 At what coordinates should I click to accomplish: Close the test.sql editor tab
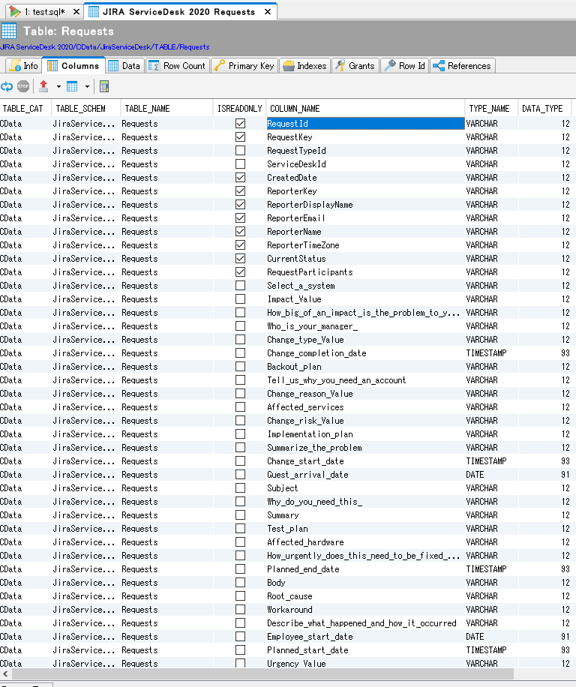coord(76,12)
